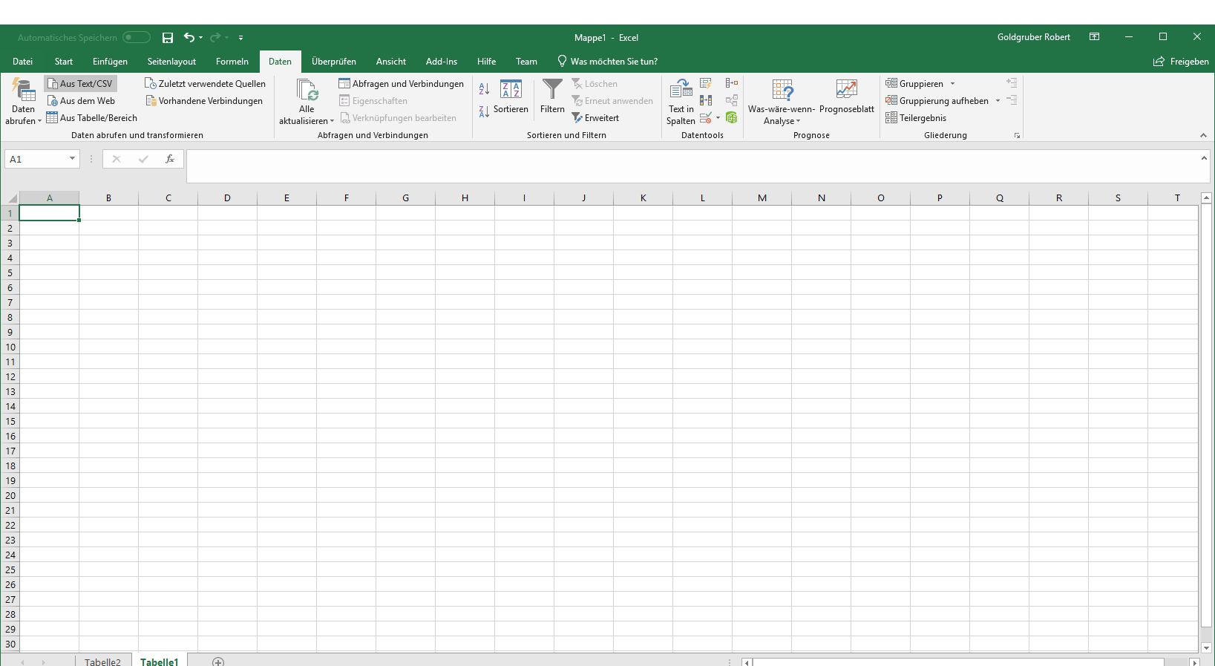This screenshot has height=666, width=1215.
Task: Expand the Gruppieren dropdown arrow
Action: (x=952, y=84)
